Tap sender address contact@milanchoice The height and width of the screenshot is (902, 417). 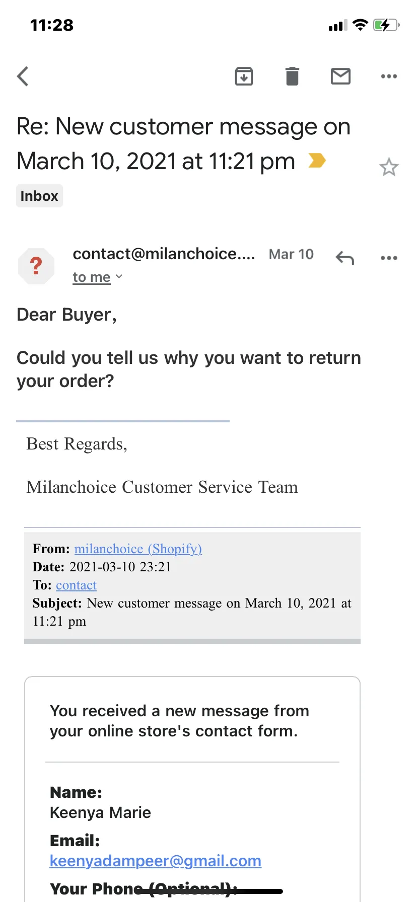(164, 254)
